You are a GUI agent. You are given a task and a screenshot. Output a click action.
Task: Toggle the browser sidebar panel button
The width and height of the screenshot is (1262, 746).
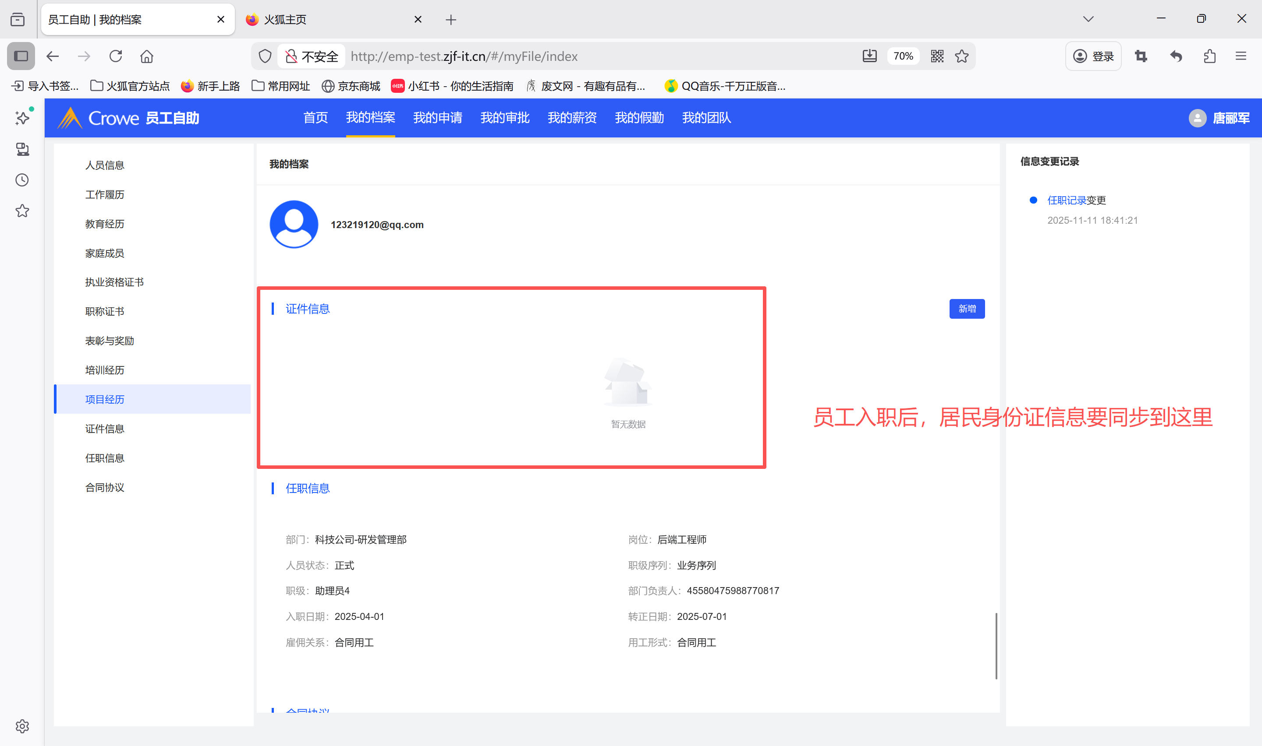(x=21, y=56)
